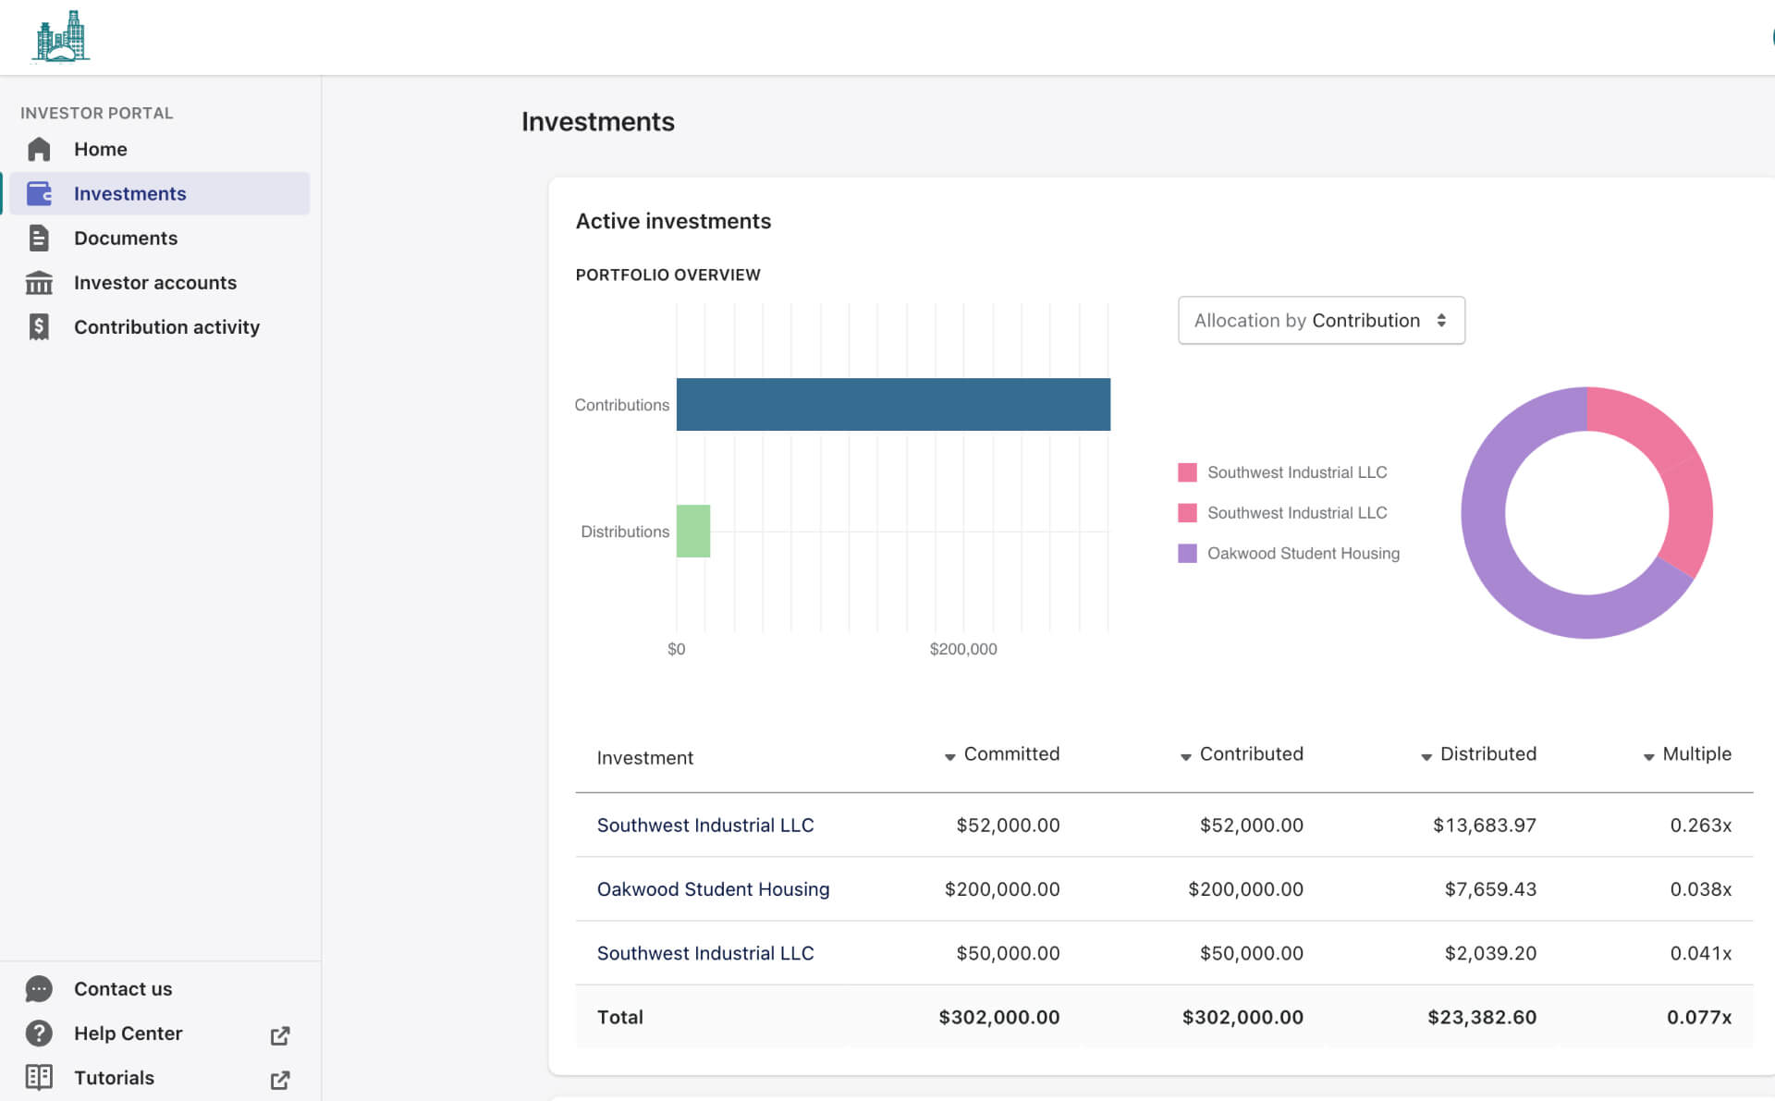Sort table by Distributed column arrow

tap(1426, 757)
